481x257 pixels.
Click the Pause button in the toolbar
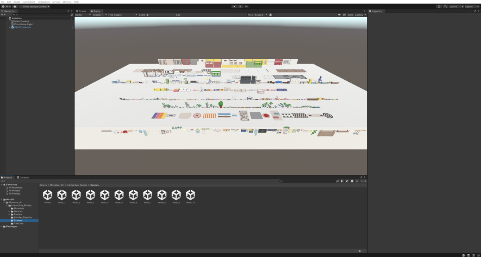[x=240, y=6]
